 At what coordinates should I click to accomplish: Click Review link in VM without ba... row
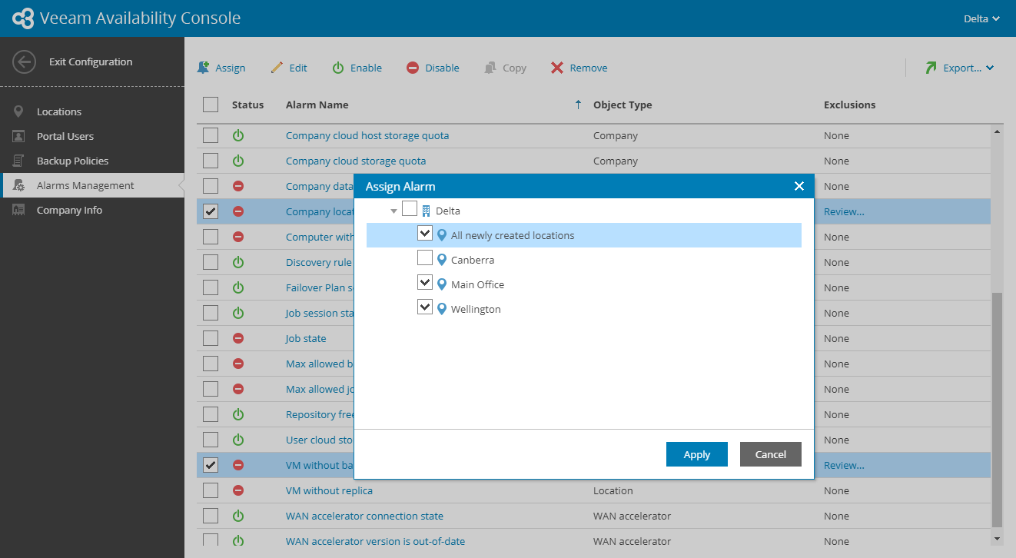click(844, 465)
